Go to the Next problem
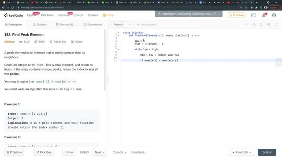Image resolution: width=282 pixels, height=158 pixels. [x=100, y=152]
